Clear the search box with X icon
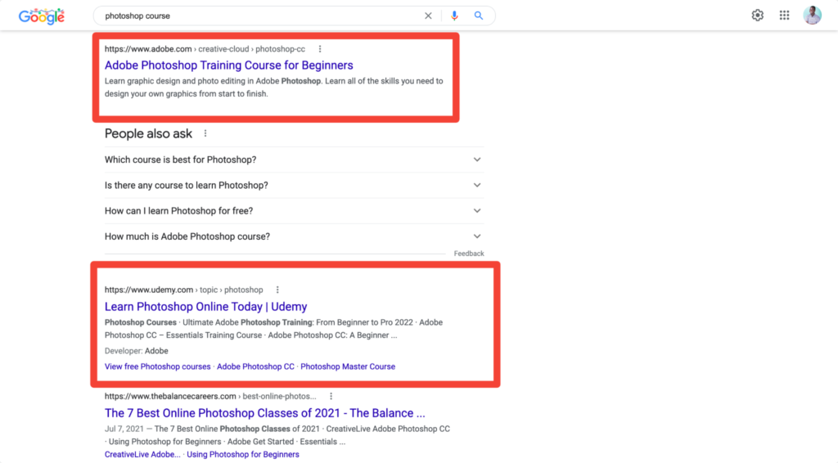Viewport: 838px width, 463px height. click(x=429, y=16)
